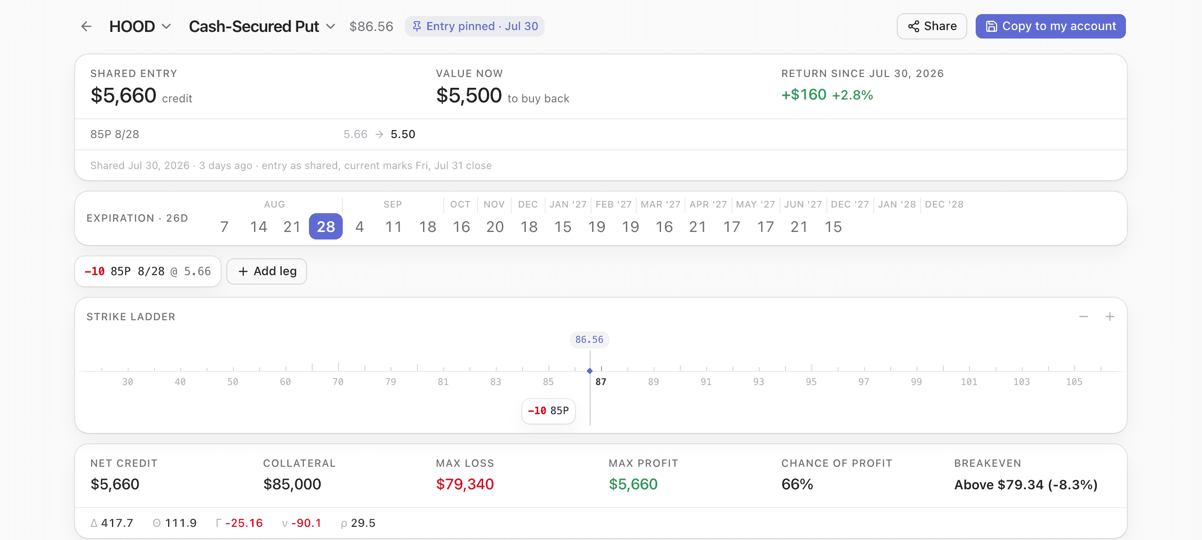Select Jan '27 15 expiration

[562, 227]
